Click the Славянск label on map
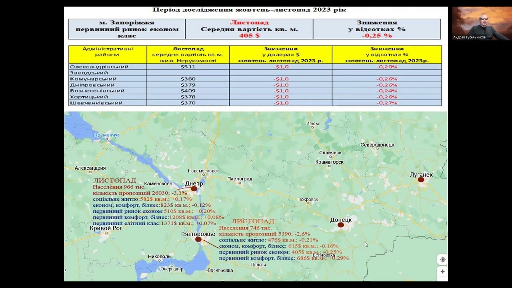Viewport: 512px width, 288px height. tap(330, 153)
